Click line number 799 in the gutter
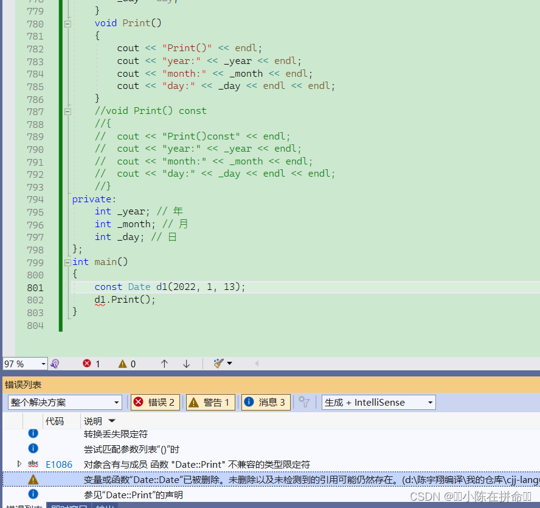The width and height of the screenshot is (540, 508). tap(35, 263)
